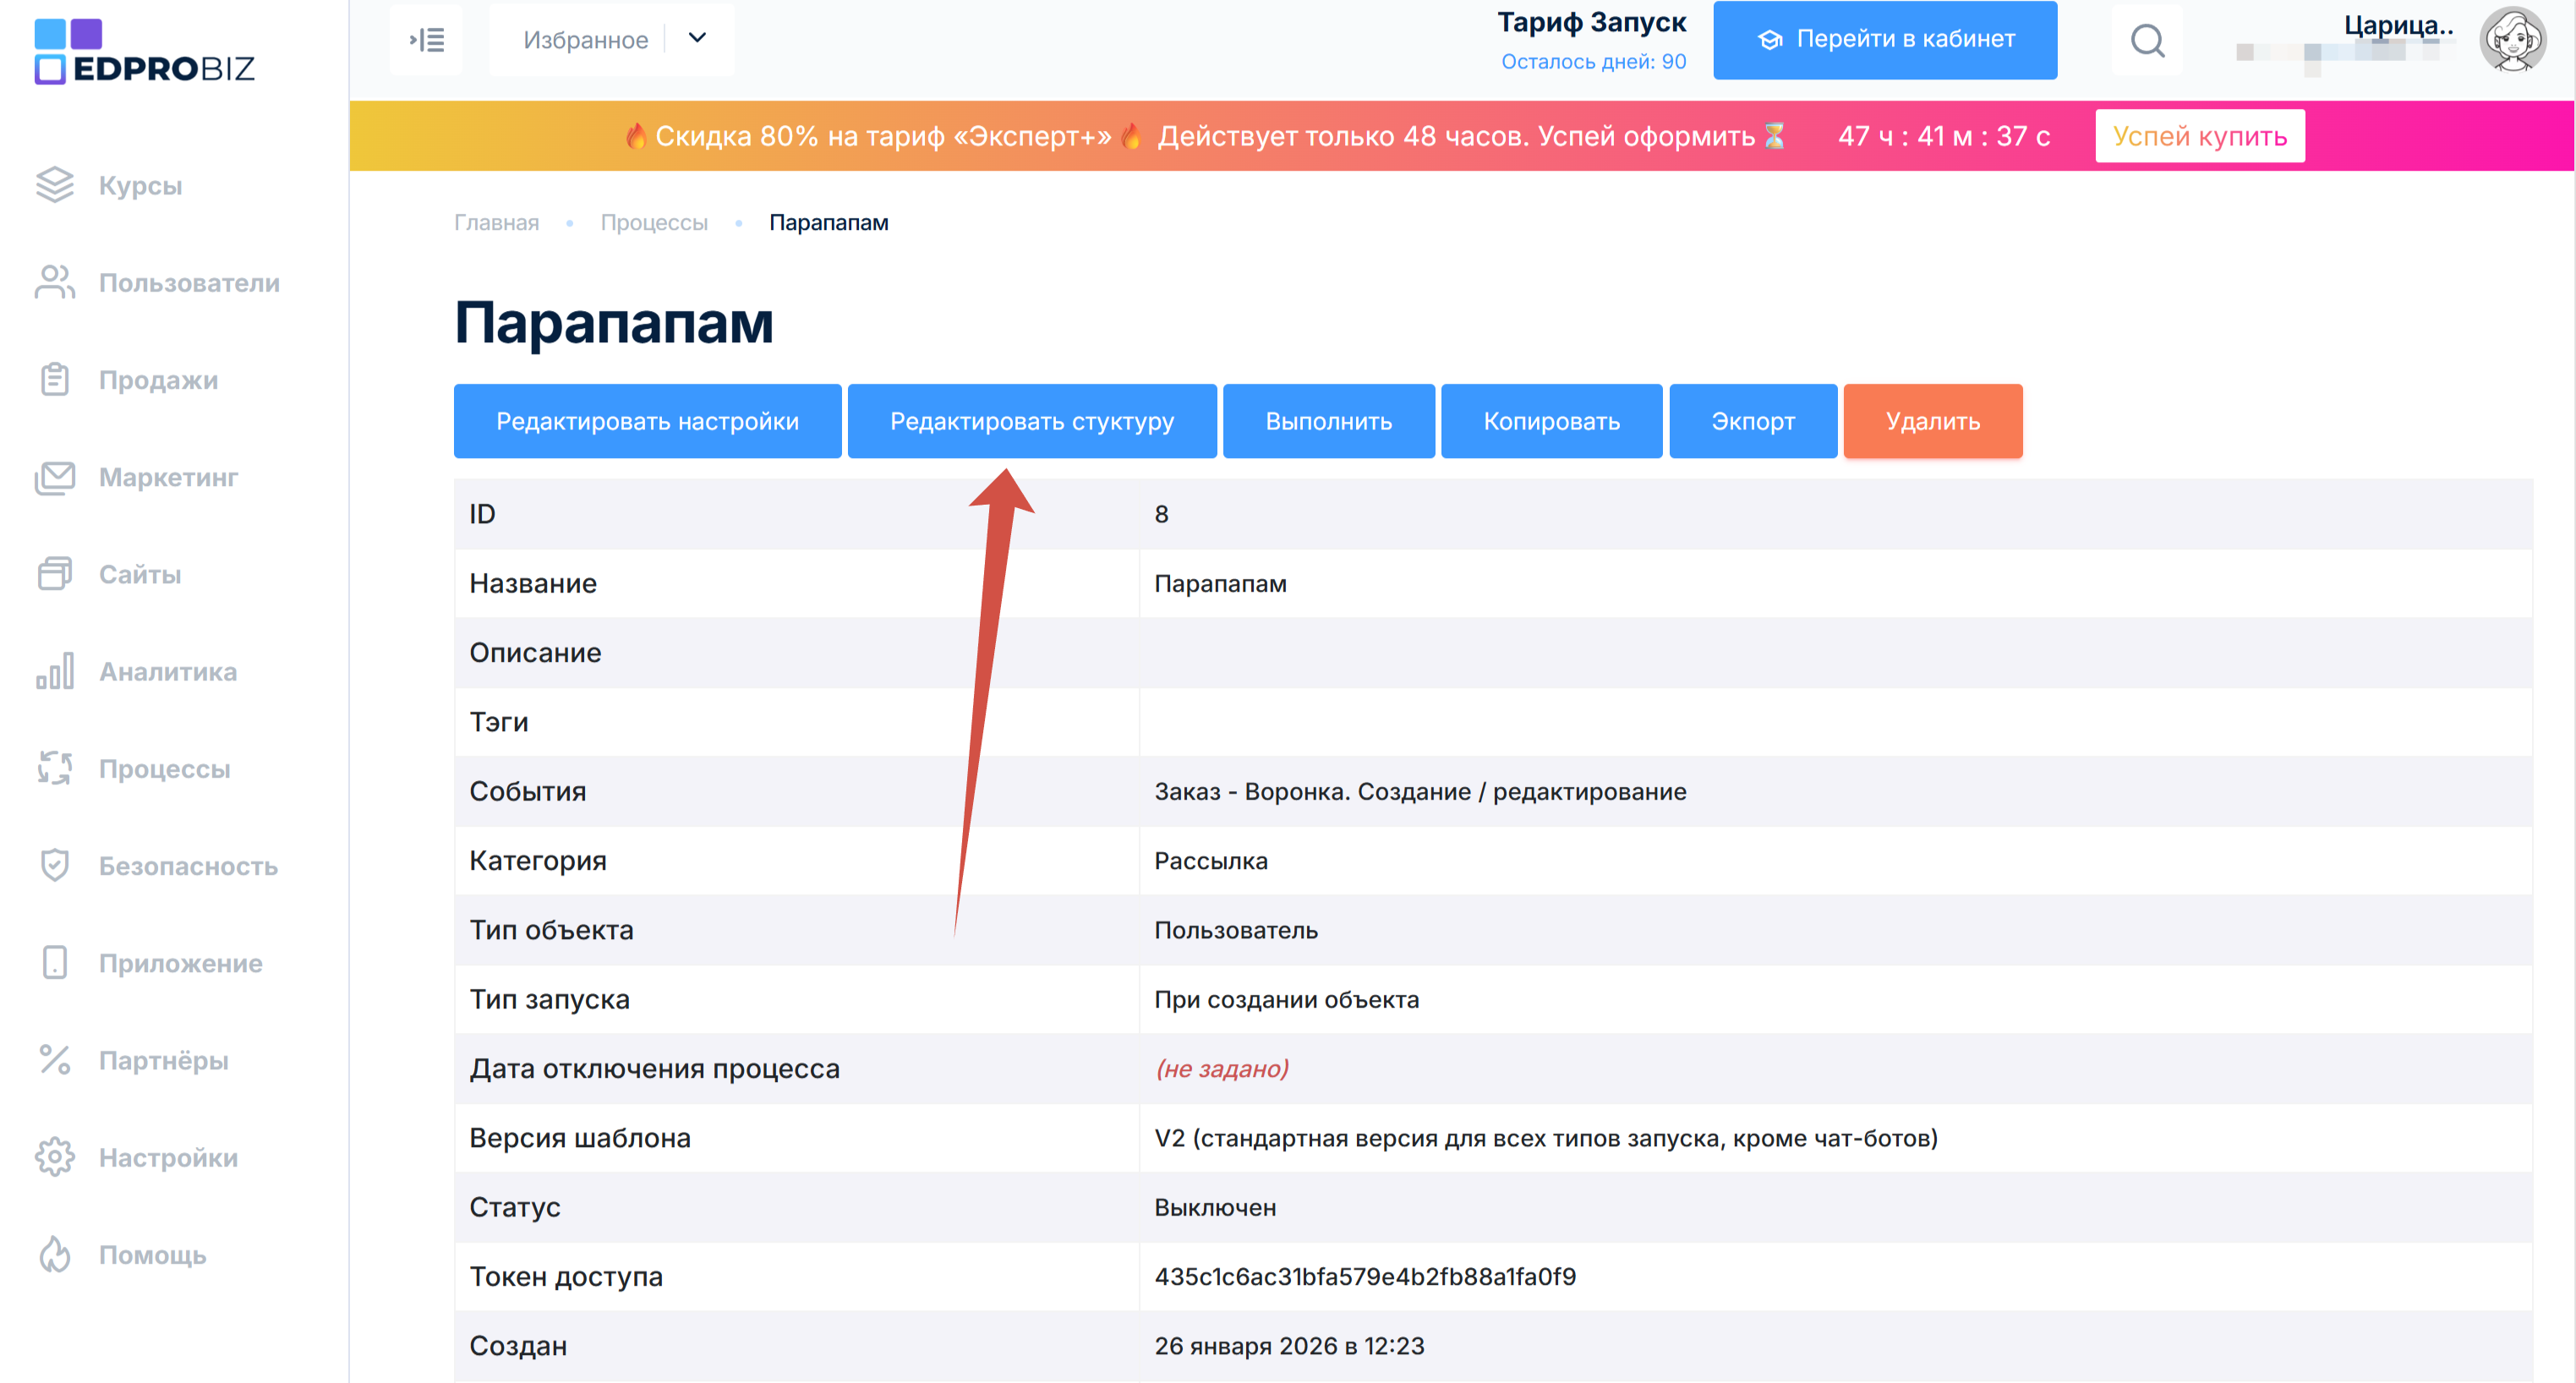Open the Настройки sidebar menu item
The width and height of the screenshot is (2576, 1383).
pyautogui.click(x=168, y=1157)
